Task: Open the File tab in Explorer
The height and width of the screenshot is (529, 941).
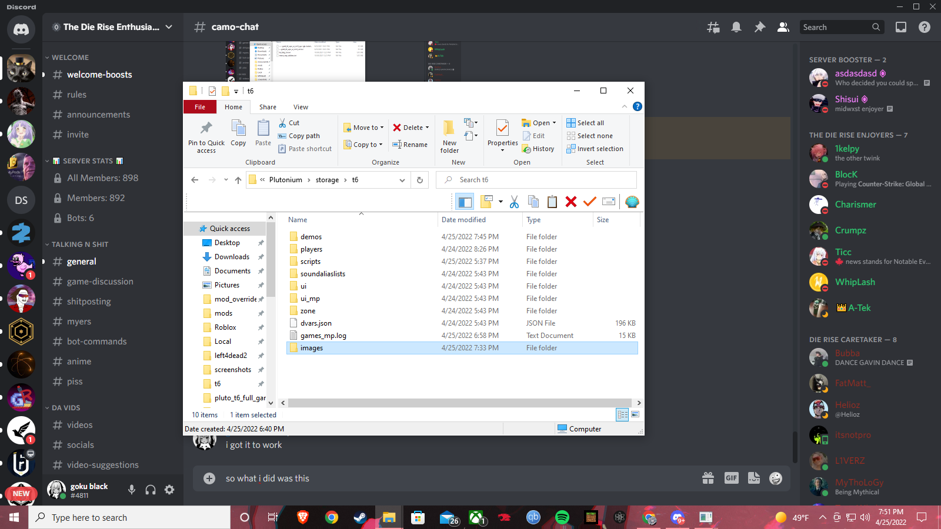Action: tap(200, 107)
